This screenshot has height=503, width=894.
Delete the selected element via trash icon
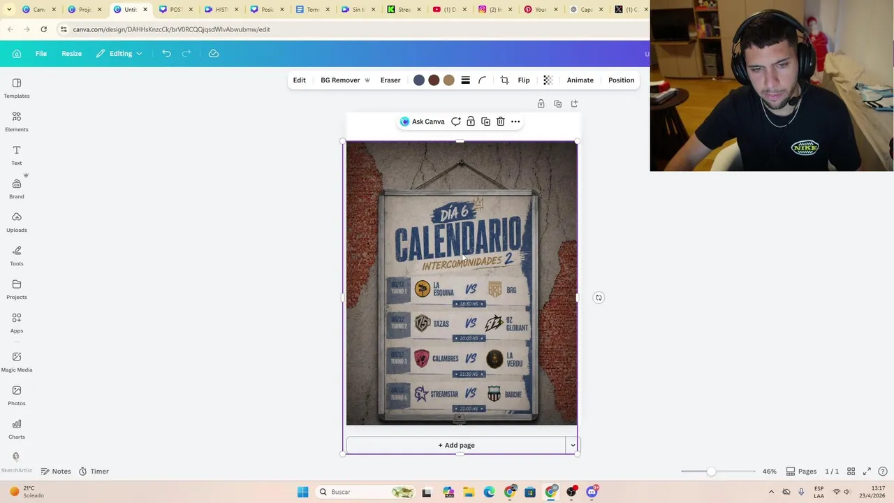[x=501, y=122]
